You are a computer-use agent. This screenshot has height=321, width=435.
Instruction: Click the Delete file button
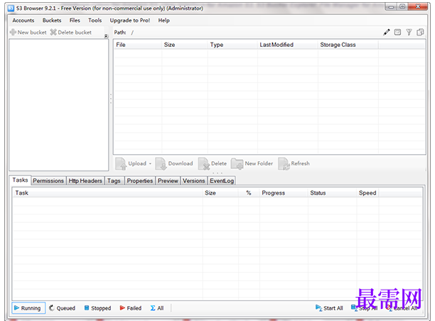pyautogui.click(x=213, y=163)
